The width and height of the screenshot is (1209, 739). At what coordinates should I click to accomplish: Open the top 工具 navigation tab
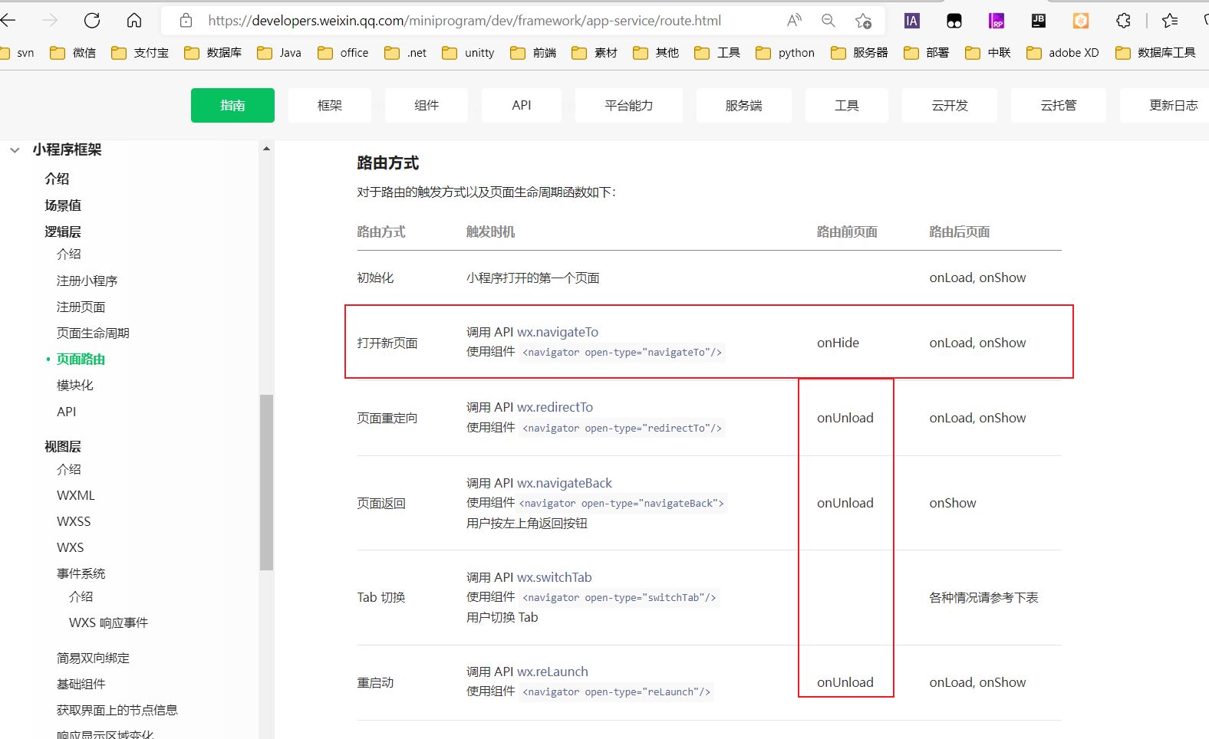[x=847, y=105]
